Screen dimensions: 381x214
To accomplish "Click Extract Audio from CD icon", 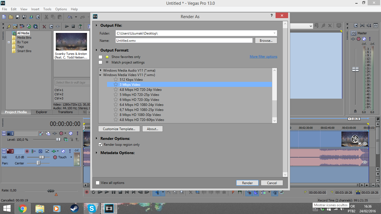I will (29, 26).
